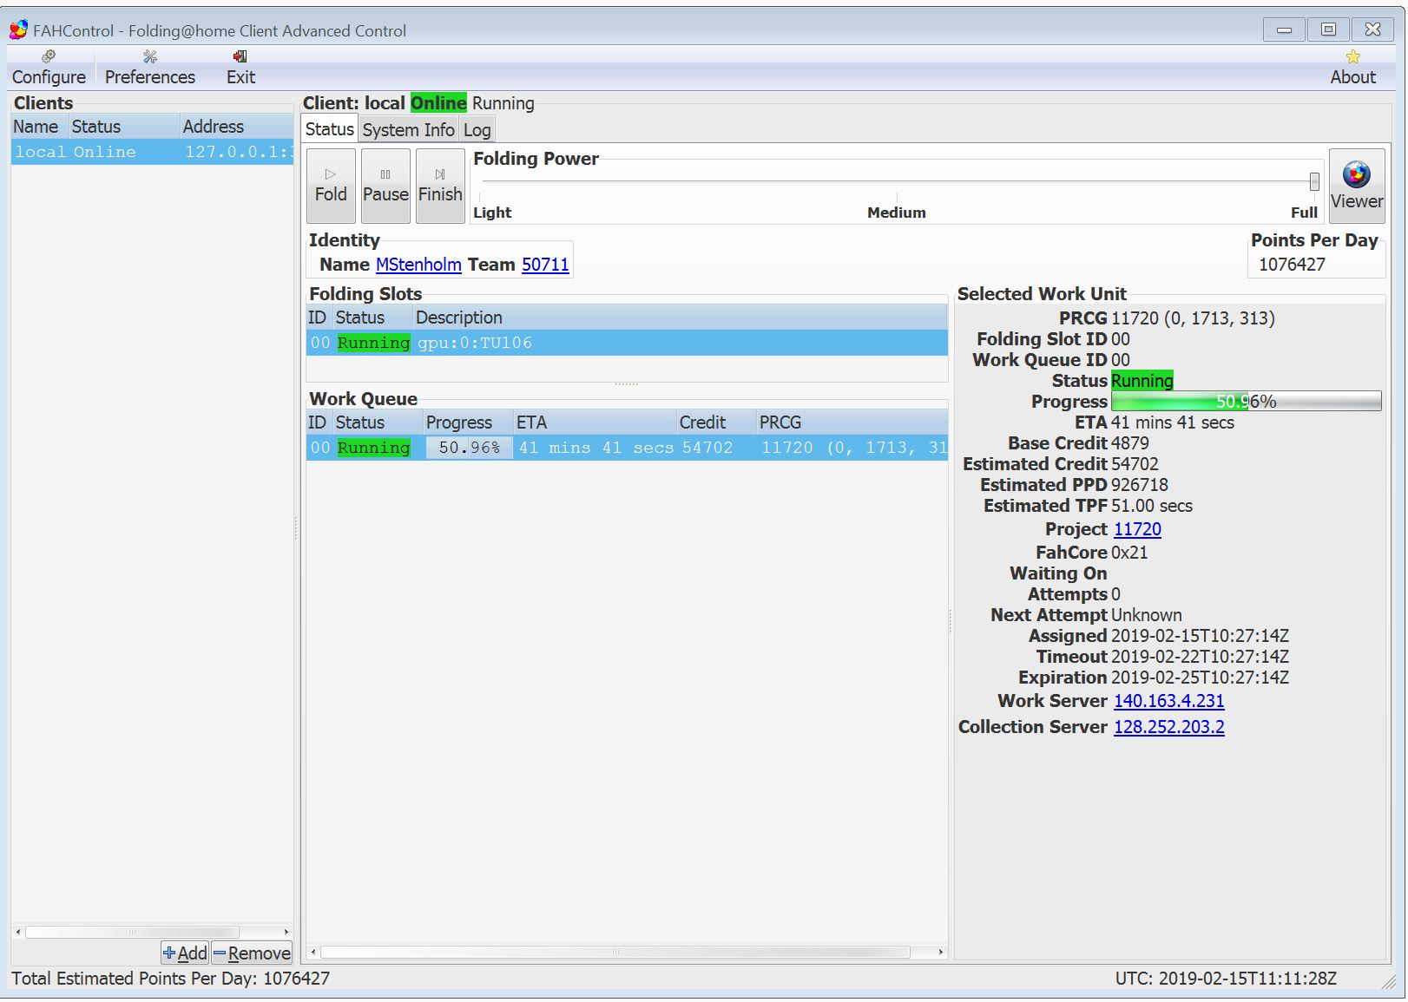Click the Finish button
Viewport: 1408px width, 1002px height.
coord(440,186)
